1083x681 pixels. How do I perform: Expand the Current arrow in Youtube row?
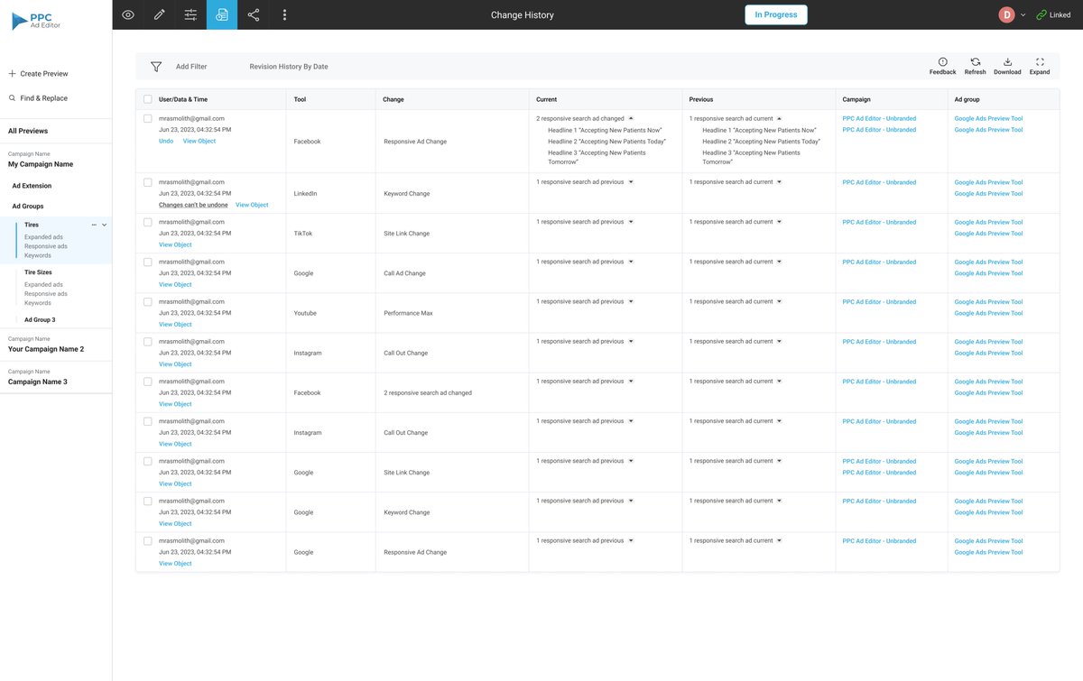pos(631,301)
